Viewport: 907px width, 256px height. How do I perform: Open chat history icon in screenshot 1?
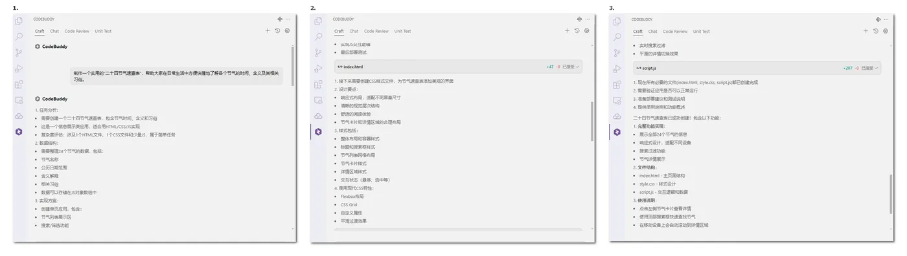point(277,30)
